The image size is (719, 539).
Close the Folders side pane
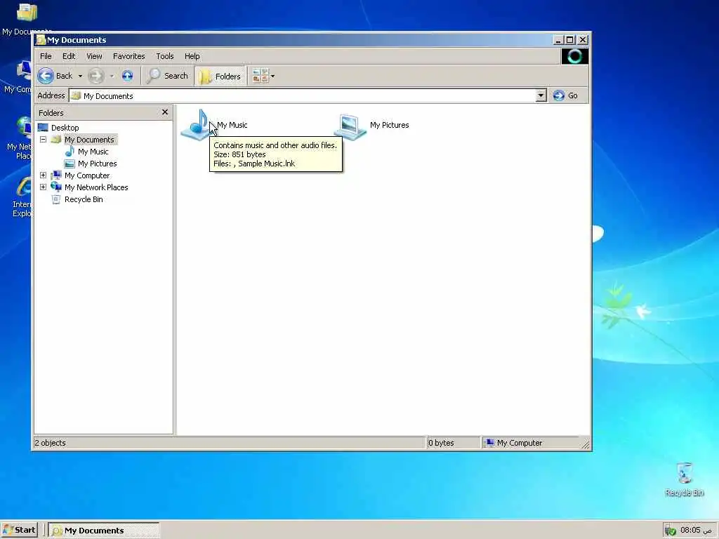pos(165,112)
